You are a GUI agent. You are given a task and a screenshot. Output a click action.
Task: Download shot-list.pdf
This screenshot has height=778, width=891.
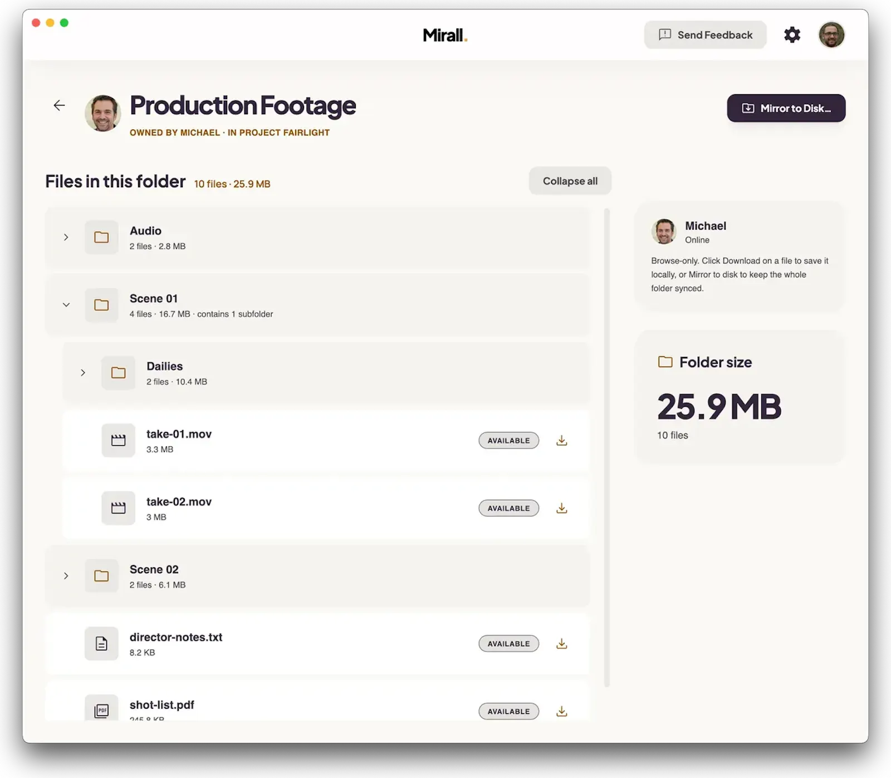pos(562,711)
